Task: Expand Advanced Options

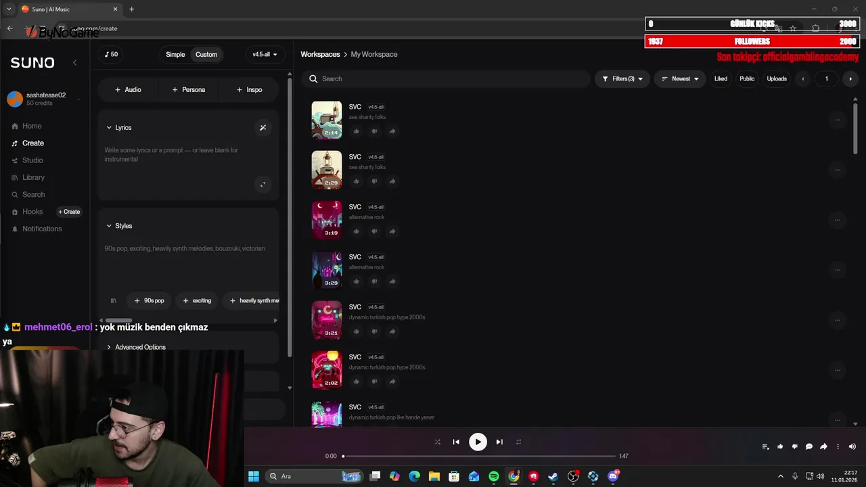Action: coord(136,347)
